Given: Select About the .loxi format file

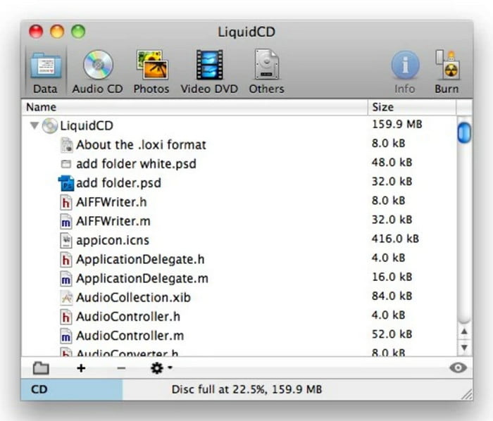Looking at the screenshot, I should (x=239, y=145).
